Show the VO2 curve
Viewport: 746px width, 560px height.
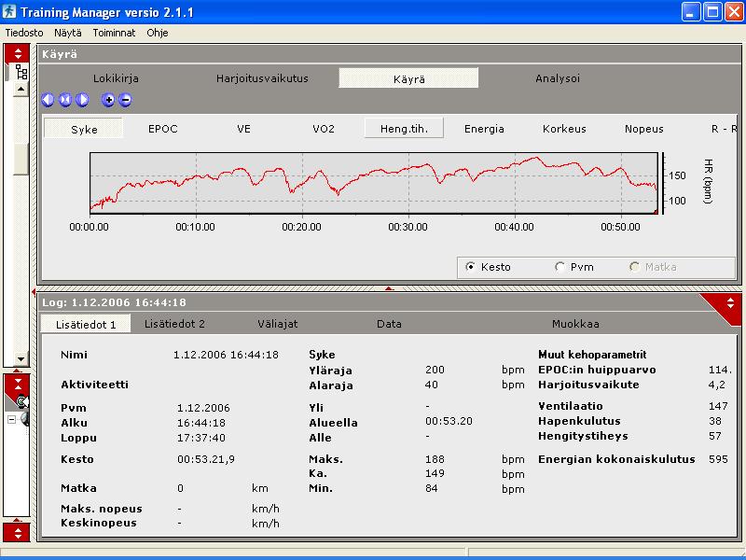(324, 129)
